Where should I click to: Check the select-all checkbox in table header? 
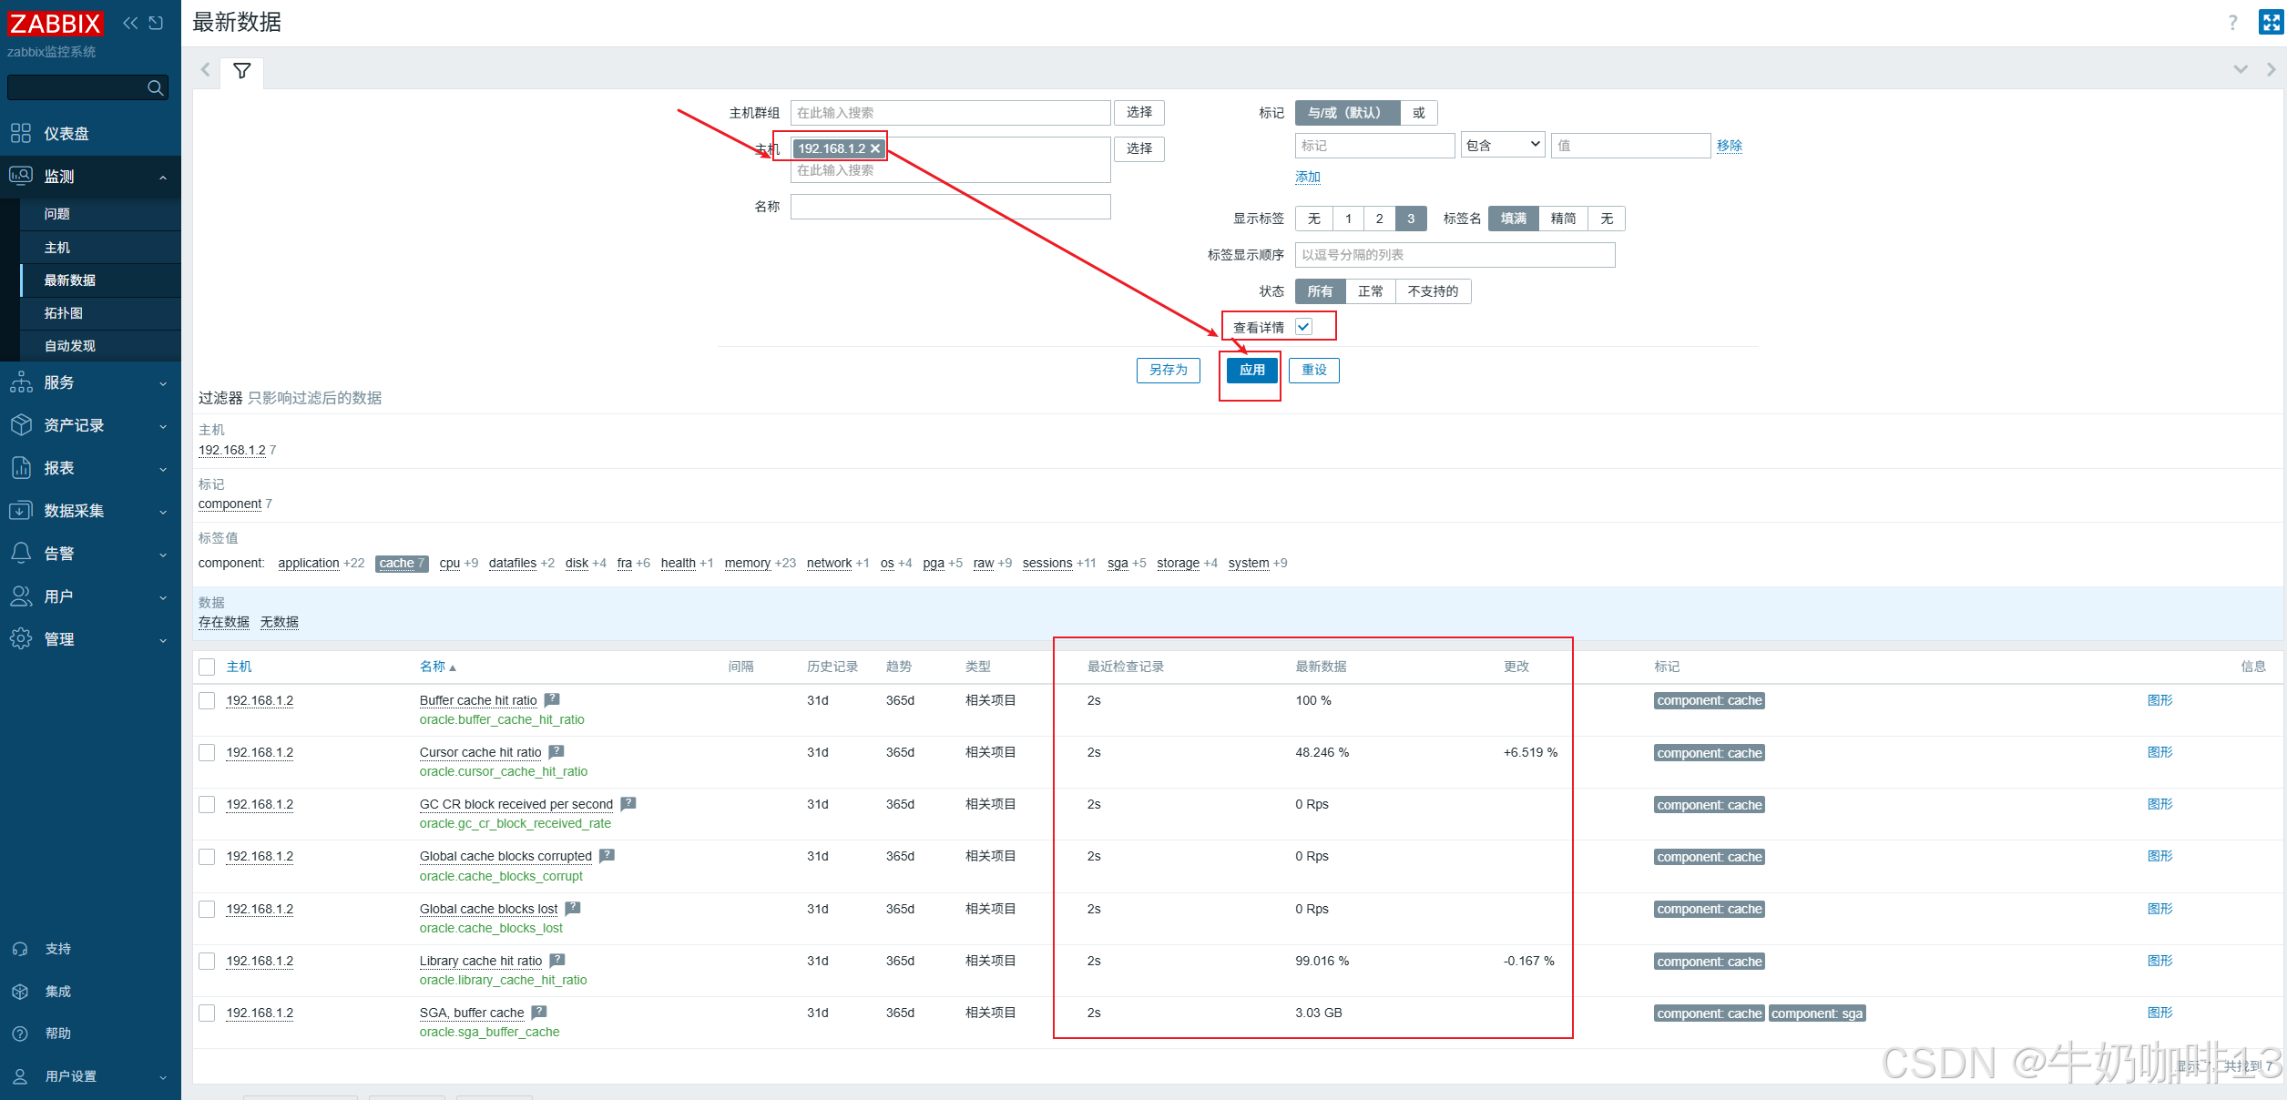tap(207, 667)
